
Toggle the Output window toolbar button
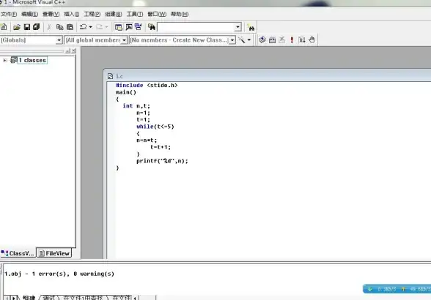point(129,27)
